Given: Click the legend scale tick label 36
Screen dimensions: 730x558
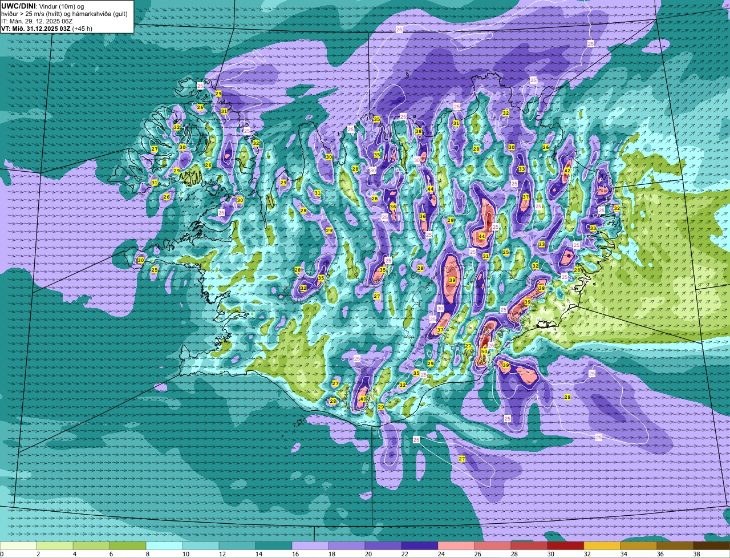Looking at the screenshot, I should (660, 554).
